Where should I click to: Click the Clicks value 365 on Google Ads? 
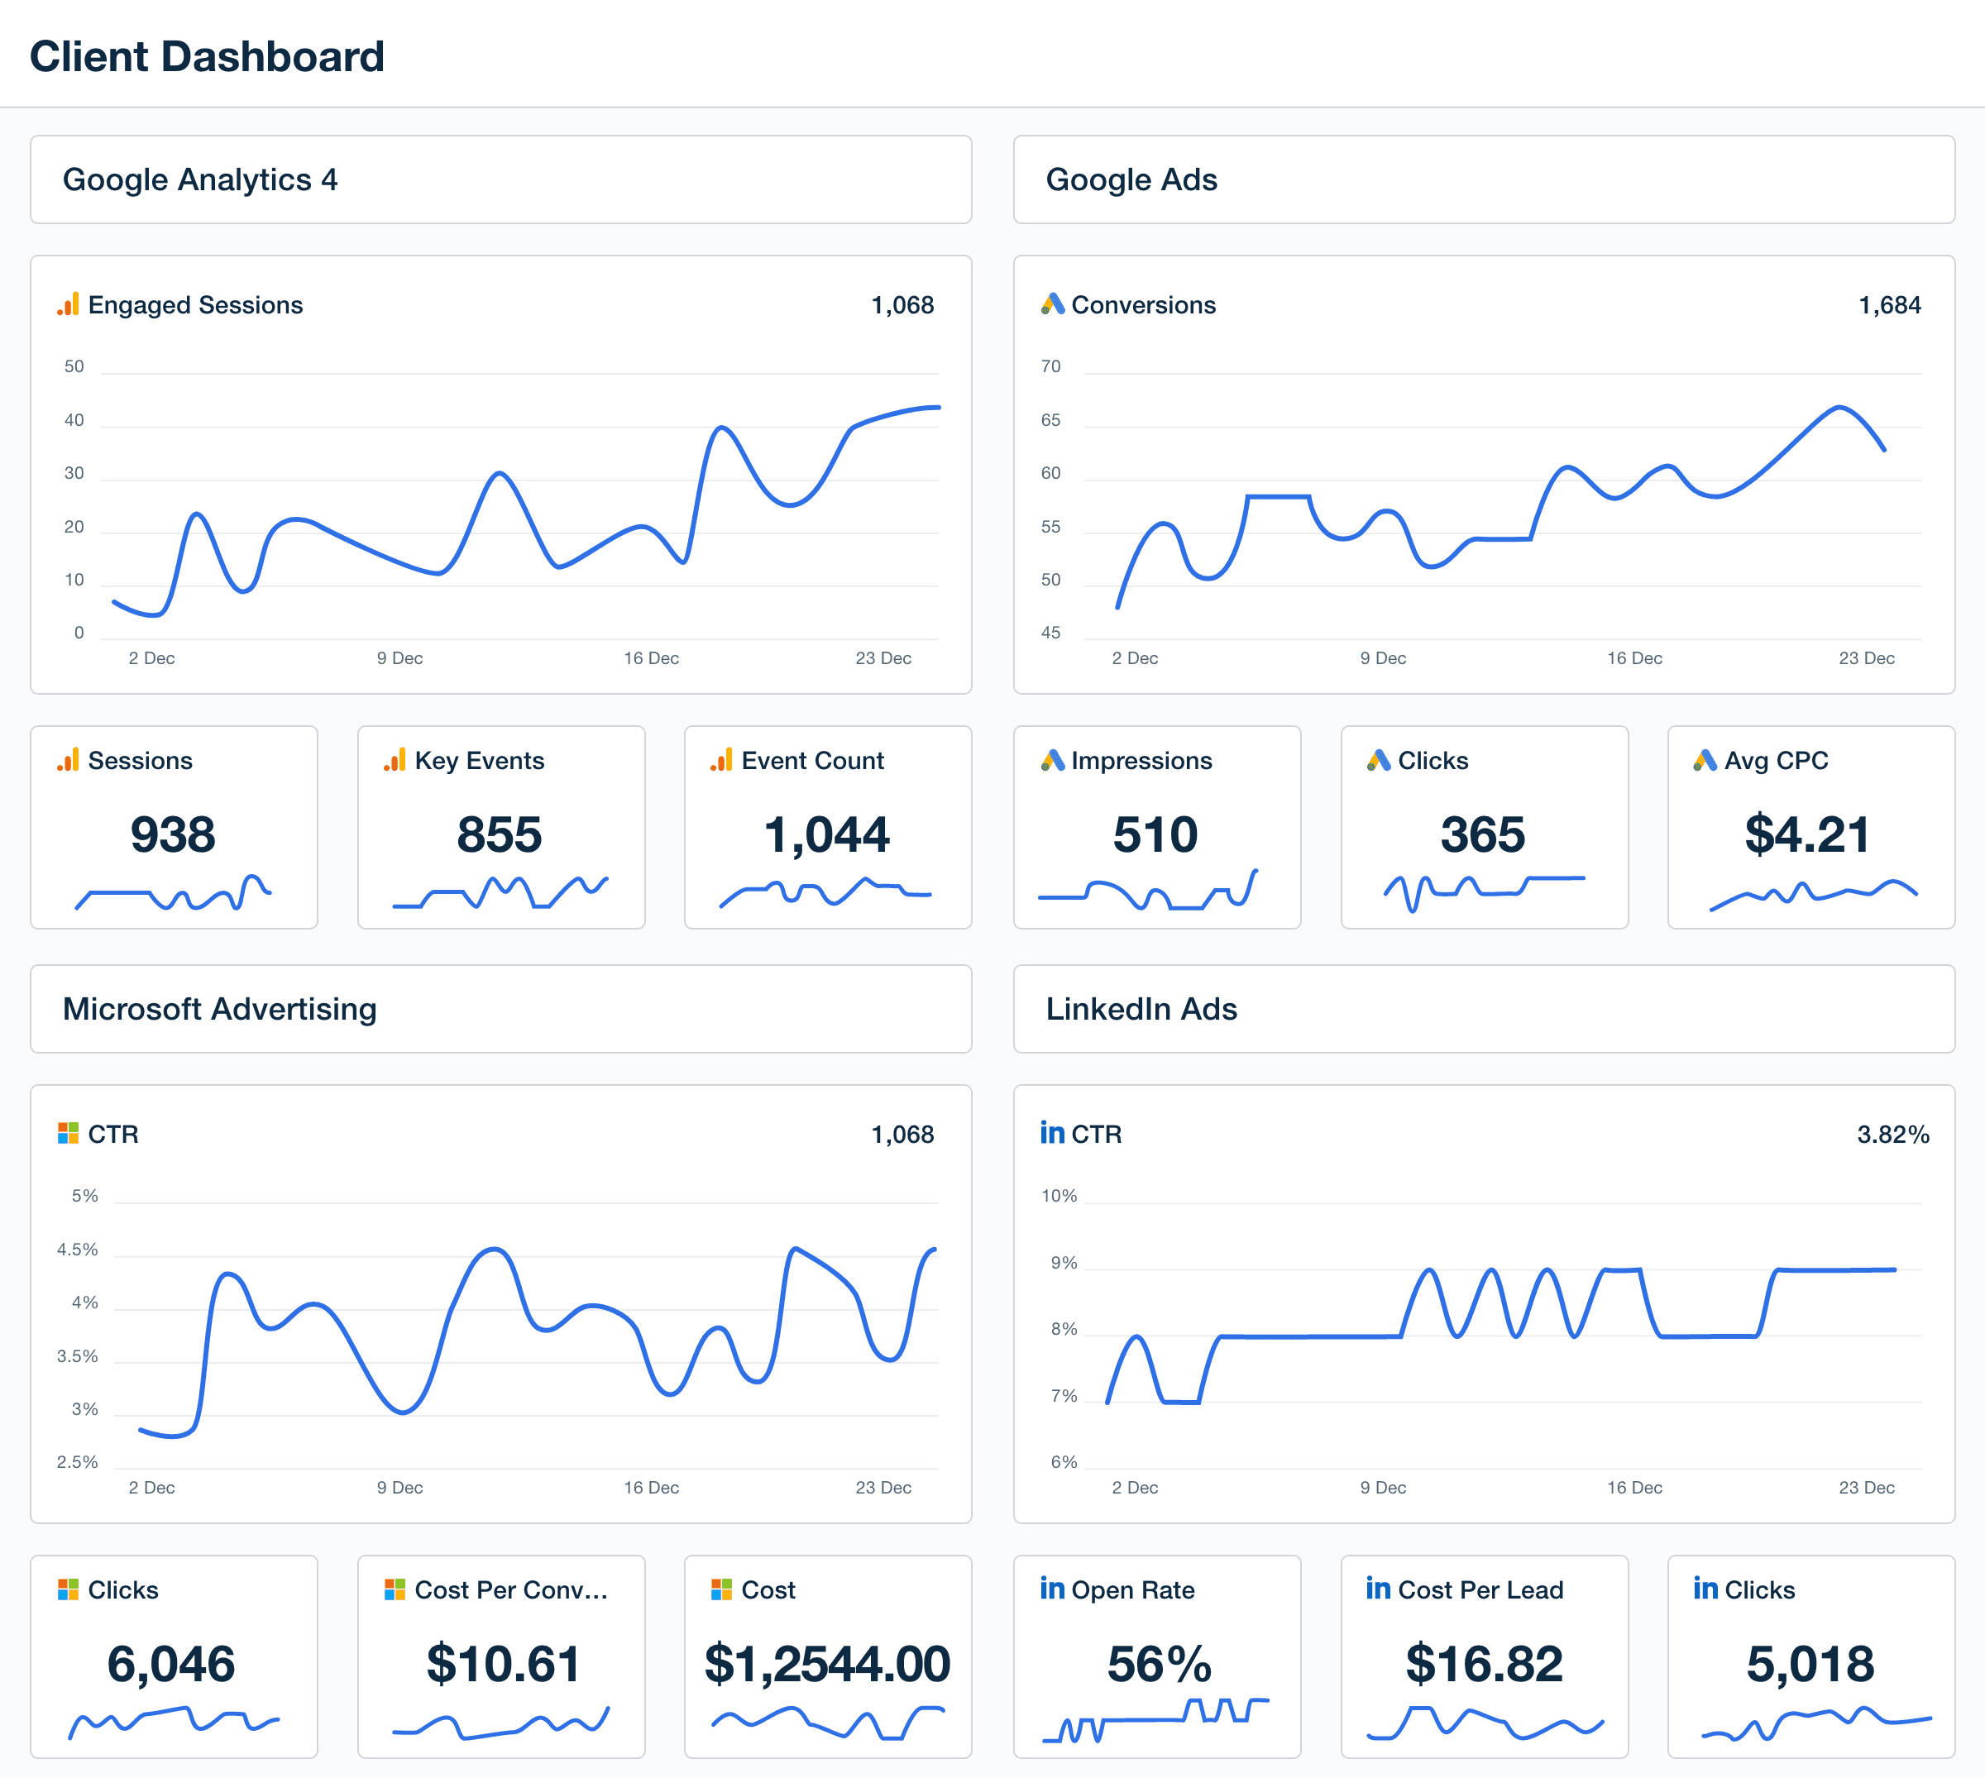pyautogui.click(x=1483, y=834)
